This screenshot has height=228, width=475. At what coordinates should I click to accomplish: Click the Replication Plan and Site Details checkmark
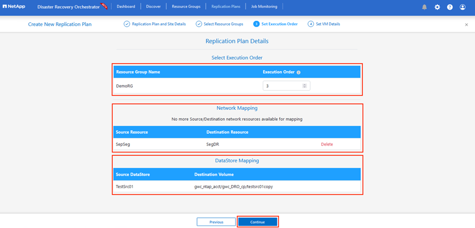[127, 24]
